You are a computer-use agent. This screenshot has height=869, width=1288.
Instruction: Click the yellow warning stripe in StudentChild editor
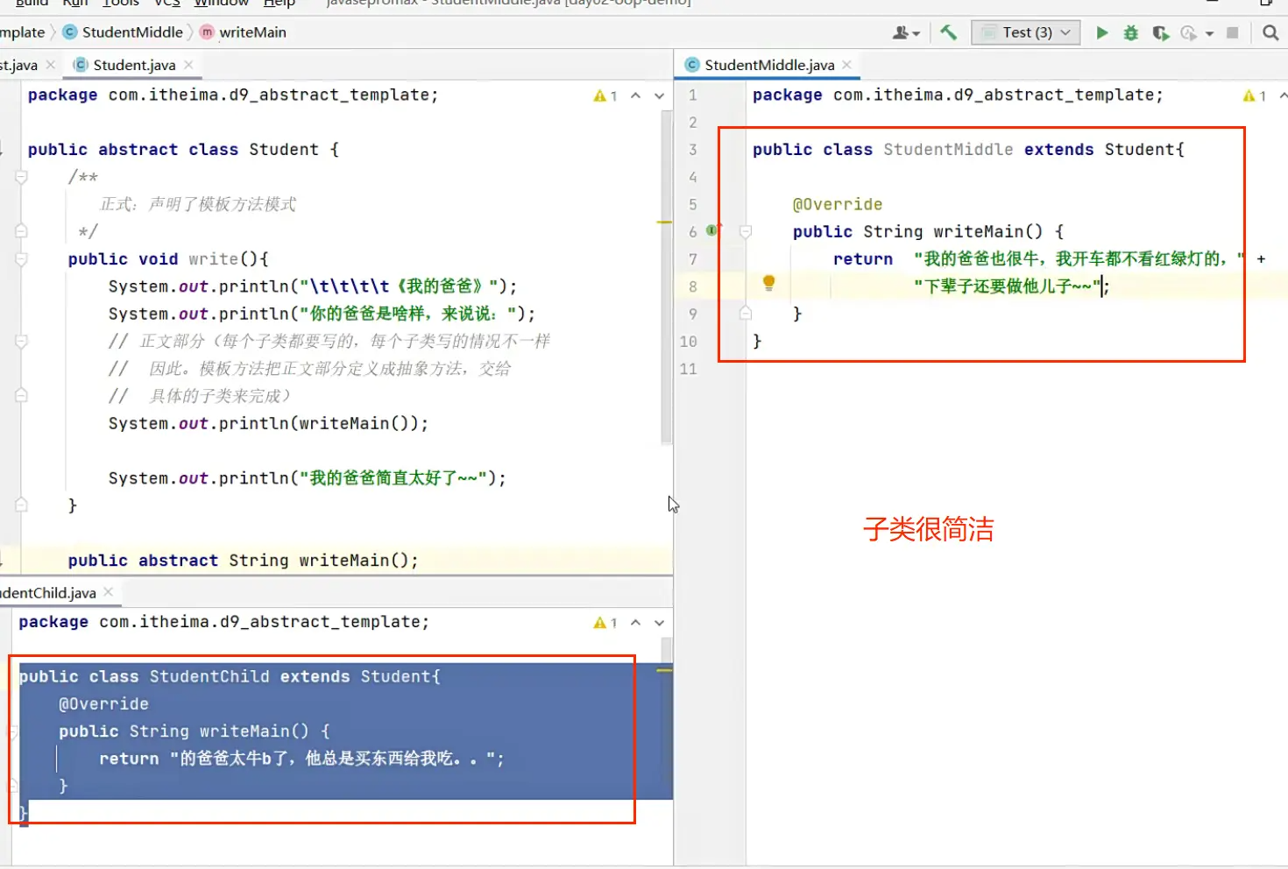coord(665,670)
